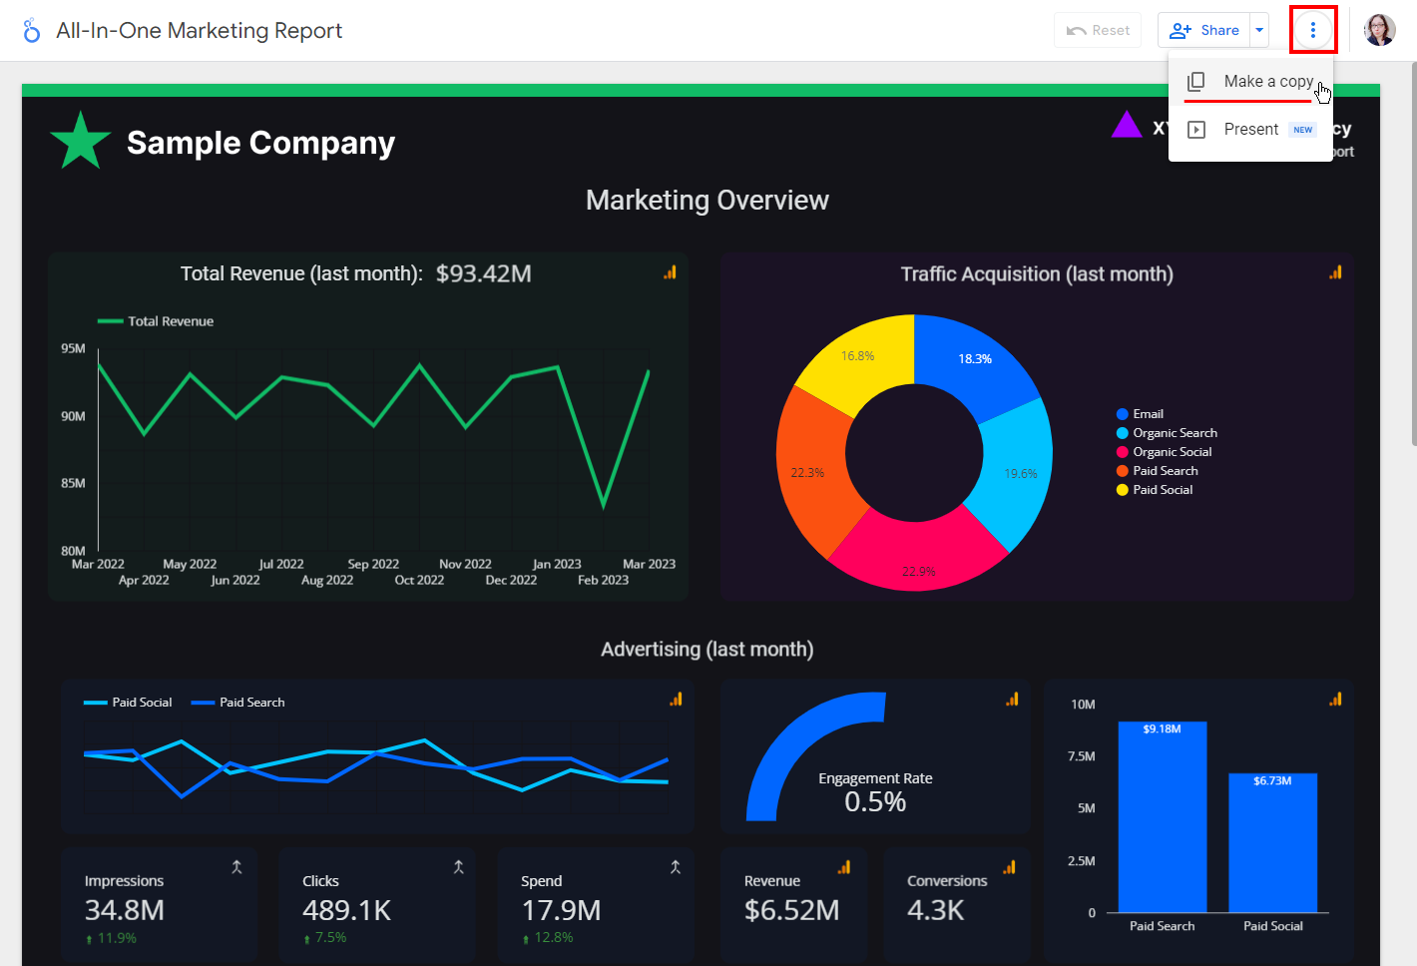
Task: Click Google Analytics icon on Total Revenue chart
Action: tap(670, 272)
